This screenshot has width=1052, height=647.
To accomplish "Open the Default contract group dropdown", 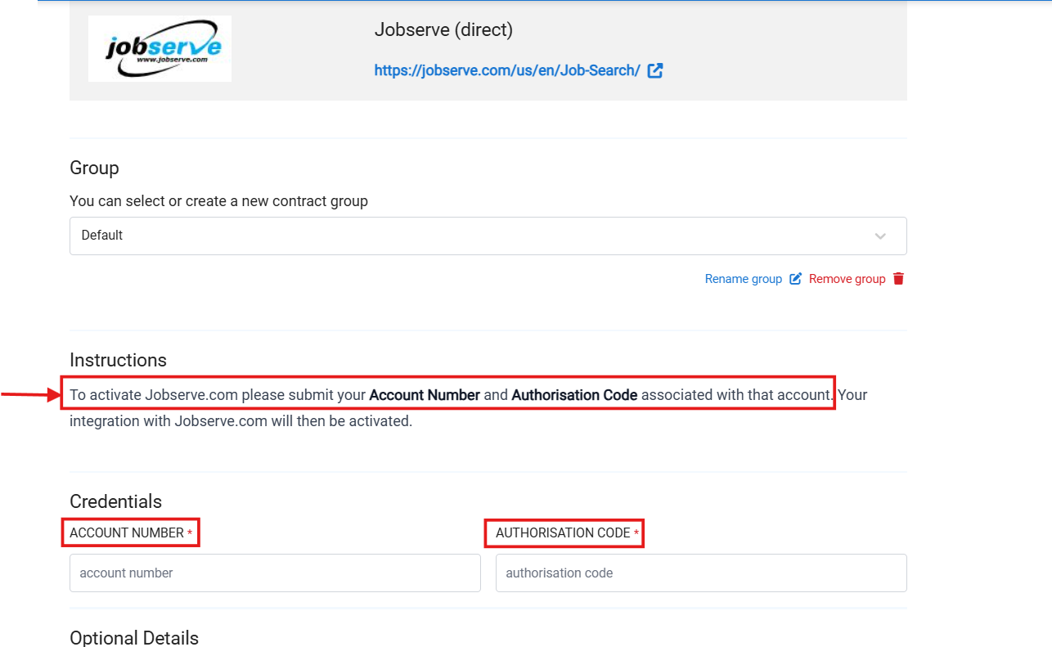I will (x=488, y=236).
